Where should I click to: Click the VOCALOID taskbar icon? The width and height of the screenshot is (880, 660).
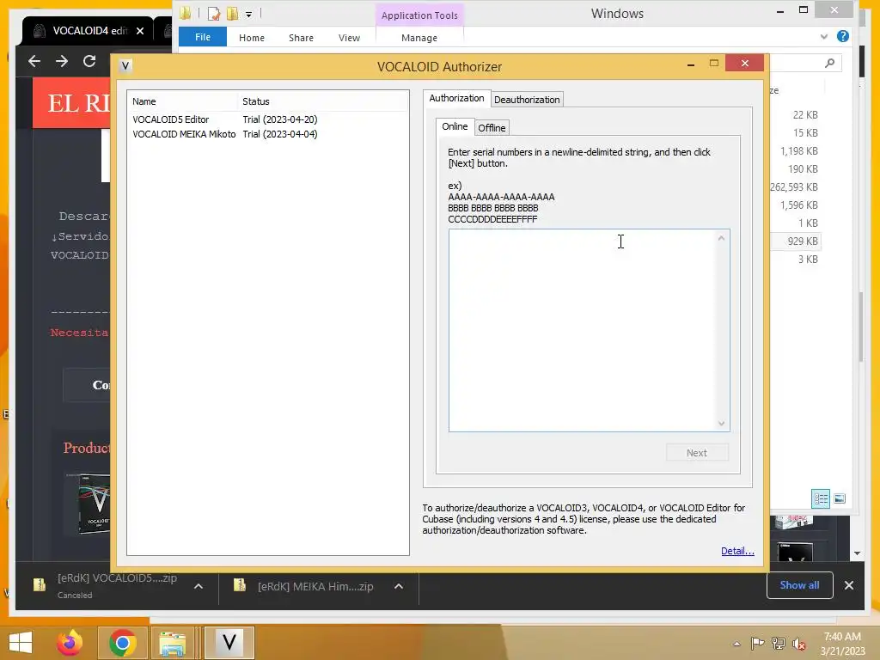click(x=229, y=642)
